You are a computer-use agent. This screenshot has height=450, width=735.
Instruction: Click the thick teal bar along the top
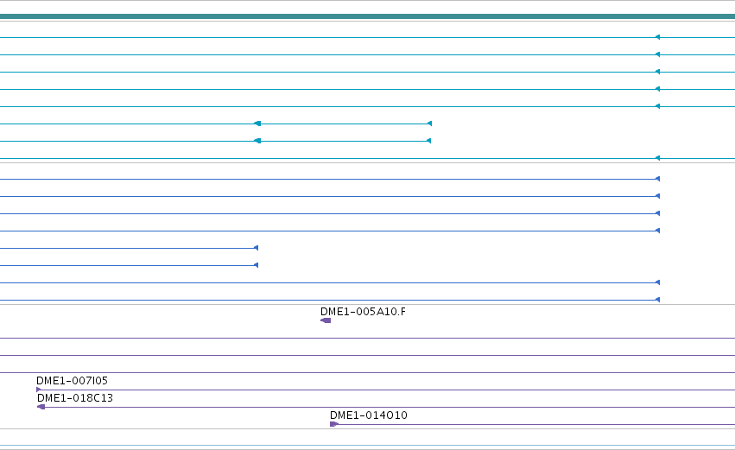point(368,17)
